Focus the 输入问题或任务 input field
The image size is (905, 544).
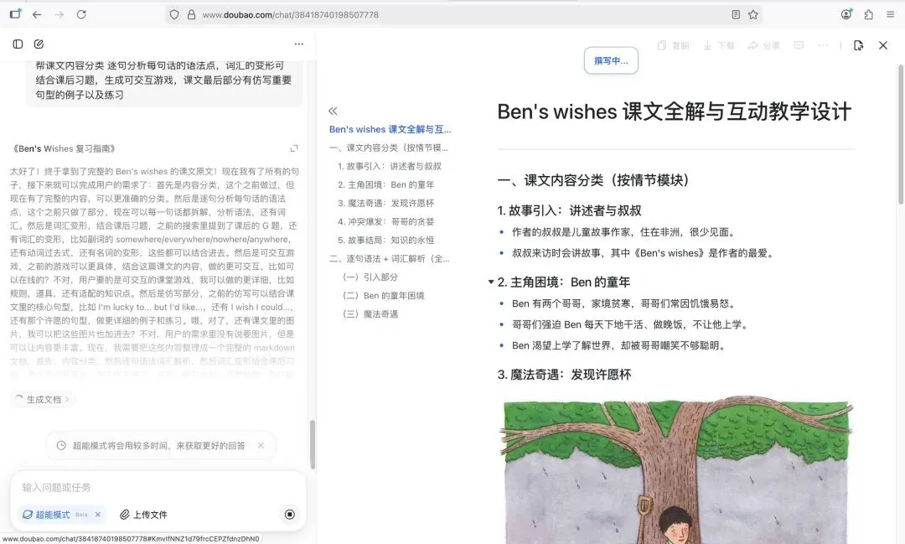click(158, 487)
